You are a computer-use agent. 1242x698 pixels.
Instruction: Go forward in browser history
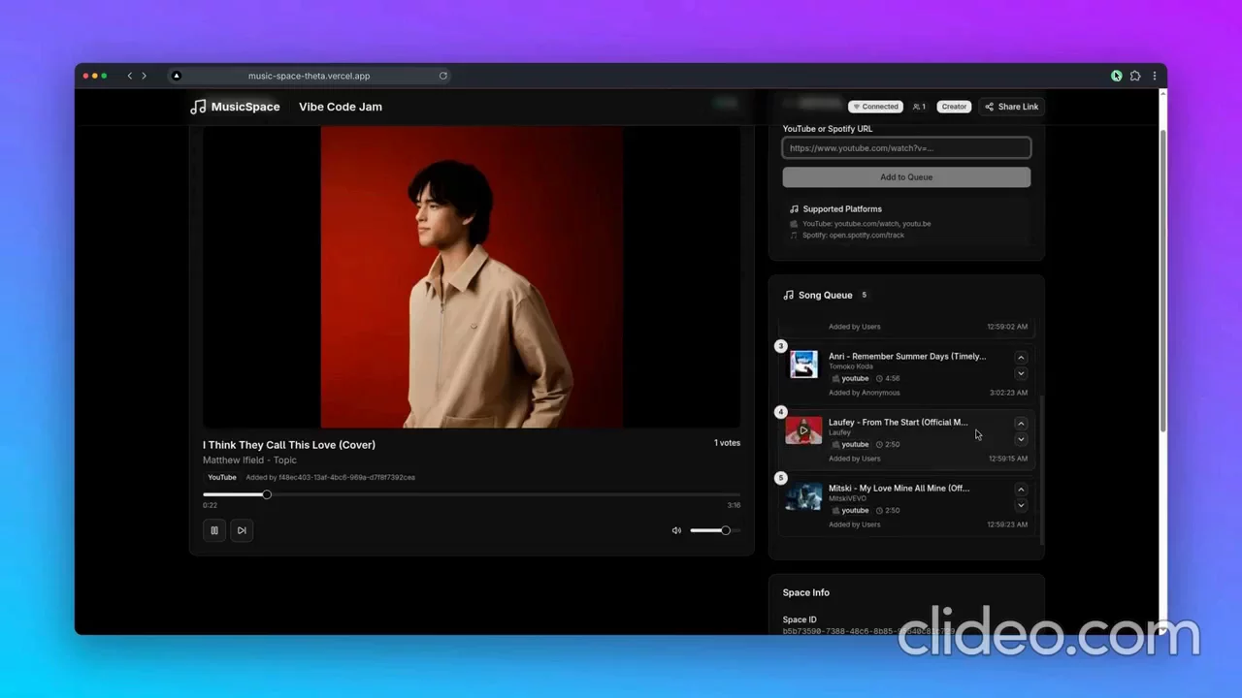tap(144, 76)
